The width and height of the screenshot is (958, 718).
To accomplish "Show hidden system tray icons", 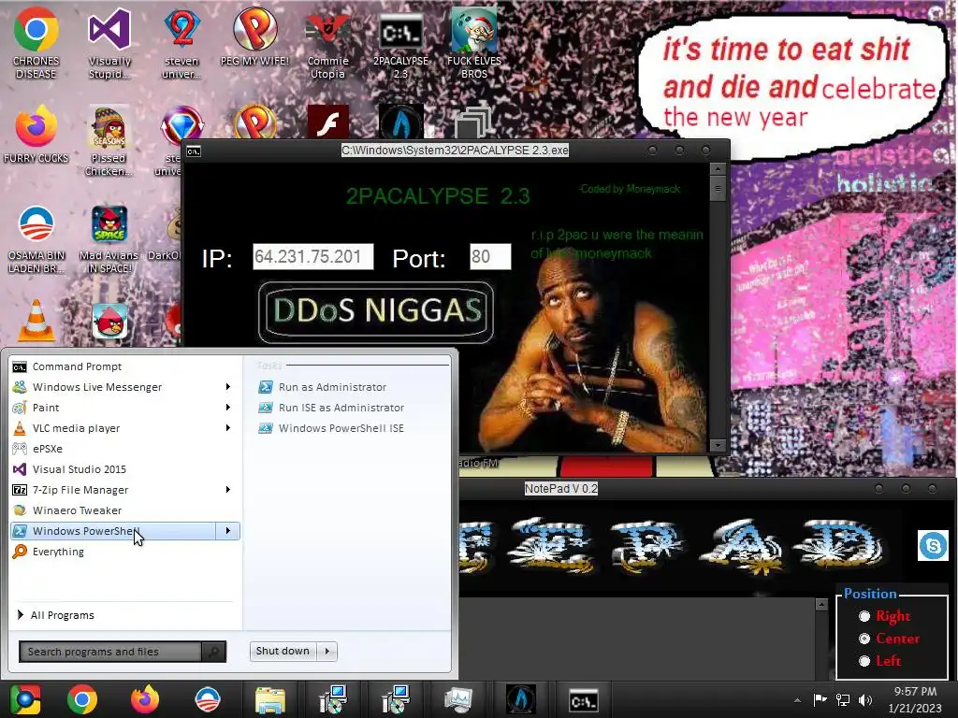I will pos(797,700).
